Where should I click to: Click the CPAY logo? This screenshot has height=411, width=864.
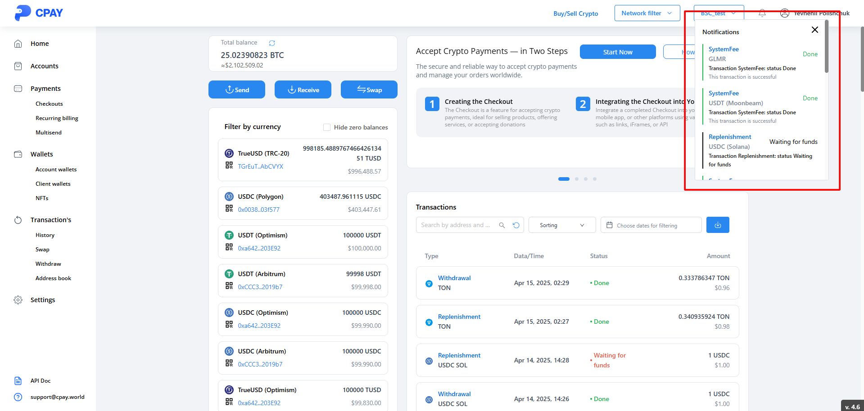point(39,13)
